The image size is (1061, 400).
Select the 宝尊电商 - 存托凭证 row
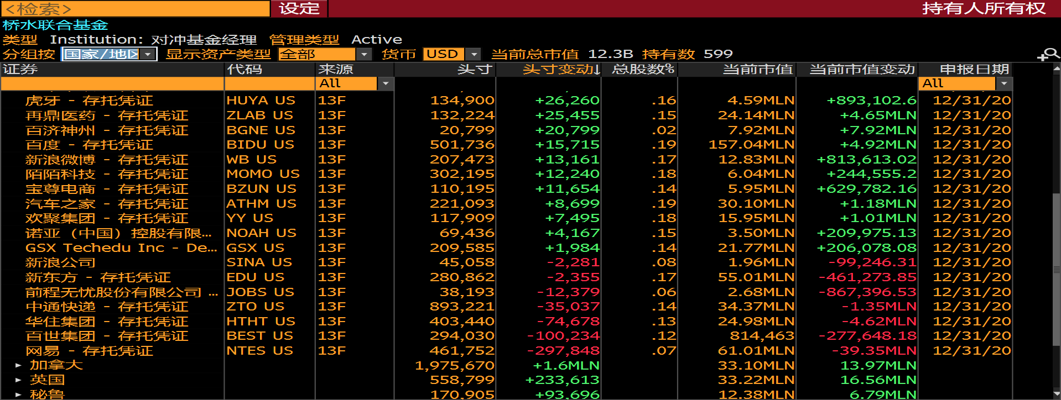coord(507,189)
